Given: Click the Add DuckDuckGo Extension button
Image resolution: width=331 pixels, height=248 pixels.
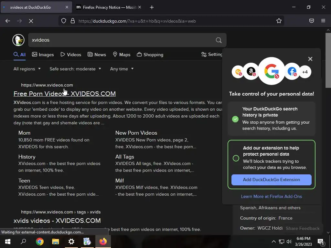Looking at the screenshot, I should 272,180.
